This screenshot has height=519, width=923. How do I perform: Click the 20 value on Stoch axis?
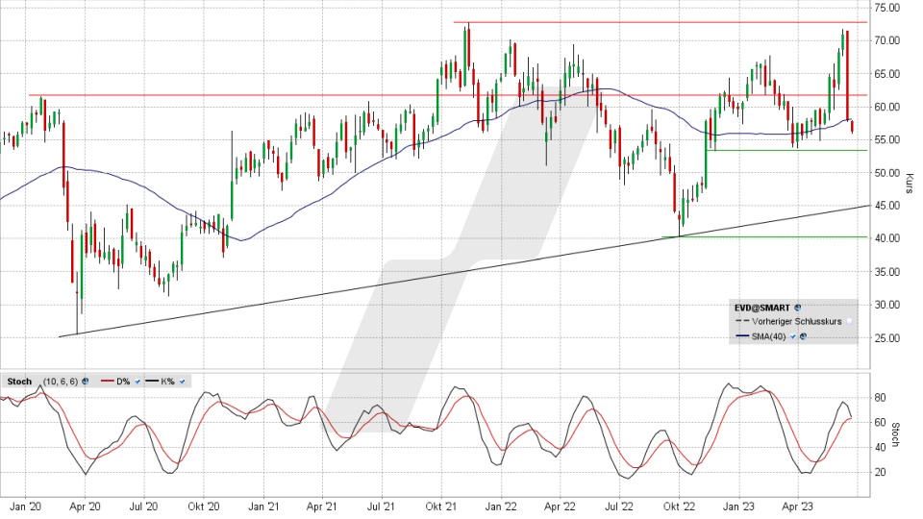(x=880, y=473)
